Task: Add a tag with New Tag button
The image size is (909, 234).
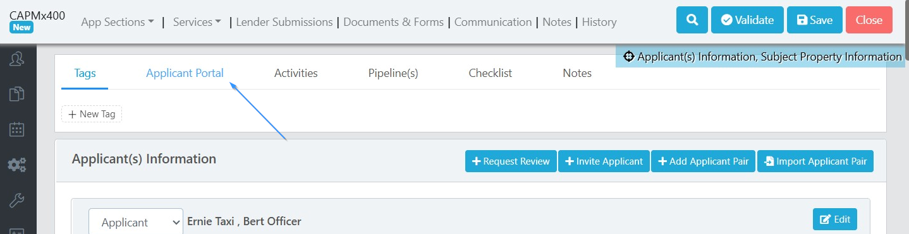Action: [92, 114]
